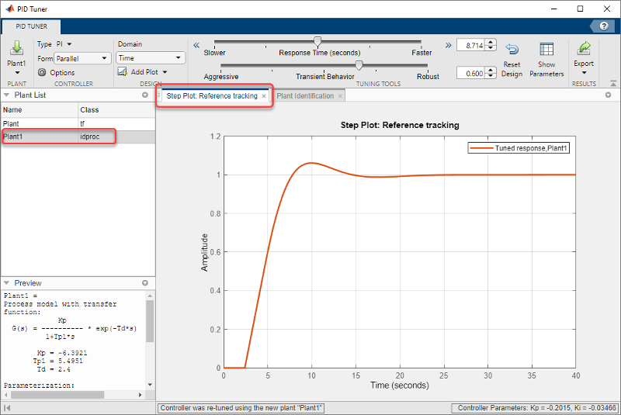Click the Add Plot icon
Image resolution: width=621 pixels, height=415 pixels.
(x=123, y=72)
